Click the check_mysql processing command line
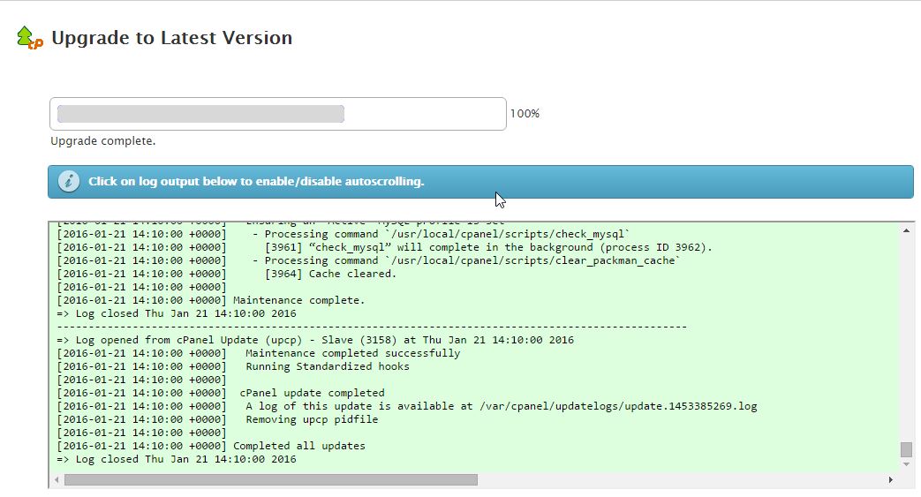This screenshot has height=497, width=921. (343, 234)
